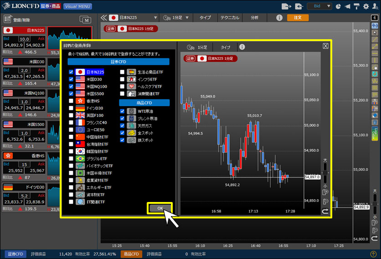Click the collapse double-chevron beside 日本N225
This screenshot has width=381, height=259.
pyautogui.click(x=103, y=18)
